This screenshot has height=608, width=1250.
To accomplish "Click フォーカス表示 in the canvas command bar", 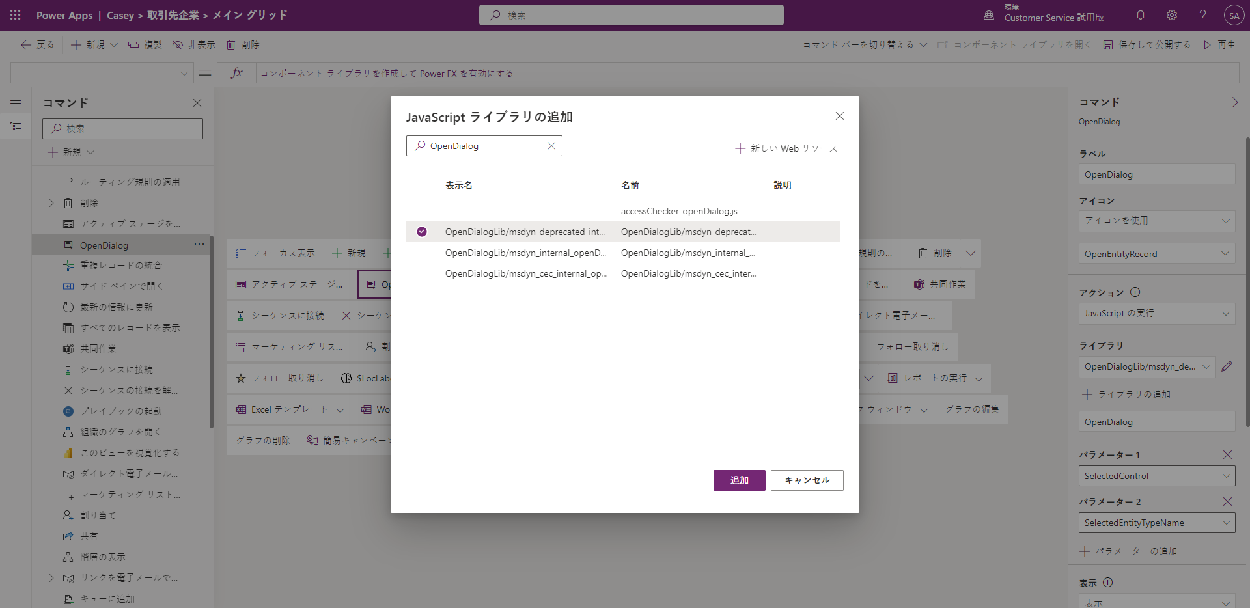I will click(275, 253).
